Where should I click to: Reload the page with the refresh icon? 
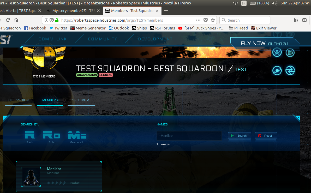pyautogui.click(x=8, y=20)
